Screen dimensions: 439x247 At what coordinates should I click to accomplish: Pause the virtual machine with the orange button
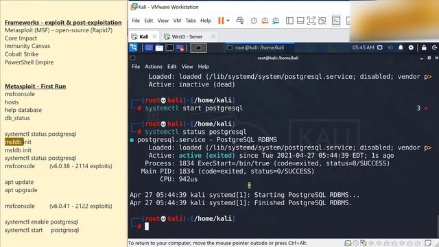point(221,21)
